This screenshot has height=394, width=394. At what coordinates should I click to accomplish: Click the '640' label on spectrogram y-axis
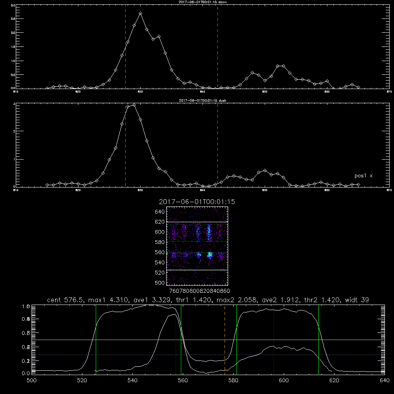[160, 212]
